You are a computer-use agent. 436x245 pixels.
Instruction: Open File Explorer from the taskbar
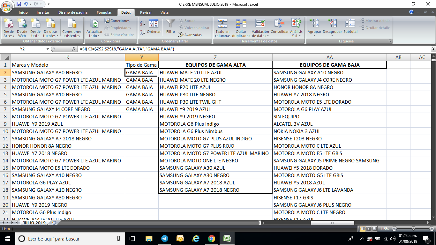[149, 238]
